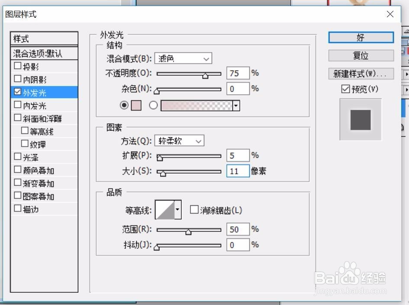
Task: Click the style preview thumbnail square
Action: tap(361, 119)
